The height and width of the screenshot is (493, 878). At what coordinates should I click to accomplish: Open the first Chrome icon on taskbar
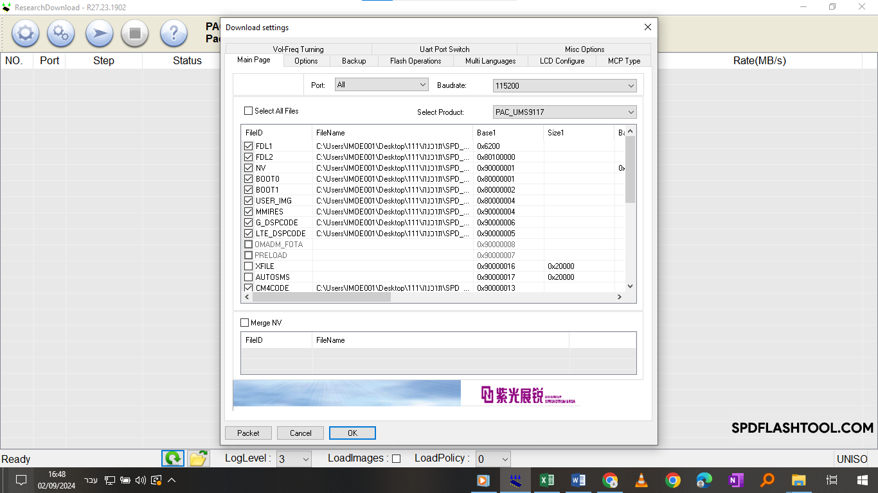(x=610, y=480)
